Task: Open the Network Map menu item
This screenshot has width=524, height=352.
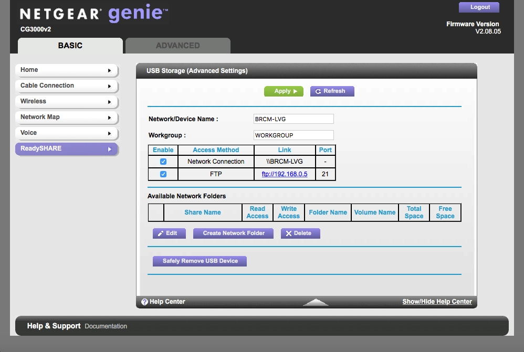Action: click(x=67, y=117)
